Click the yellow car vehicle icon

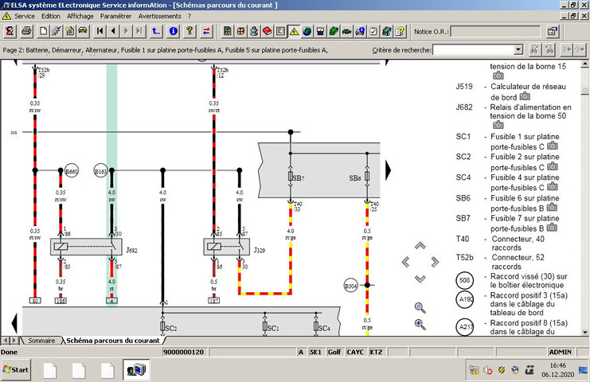82,31
